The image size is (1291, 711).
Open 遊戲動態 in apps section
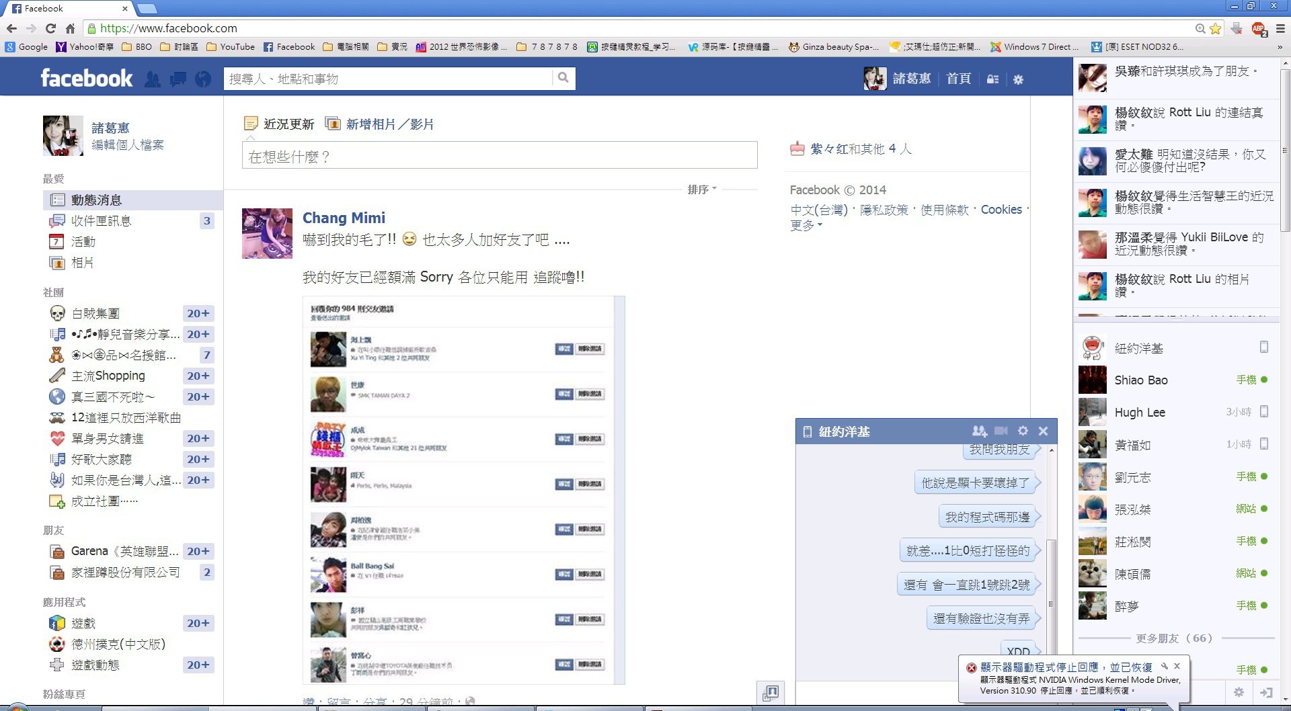[x=95, y=665]
